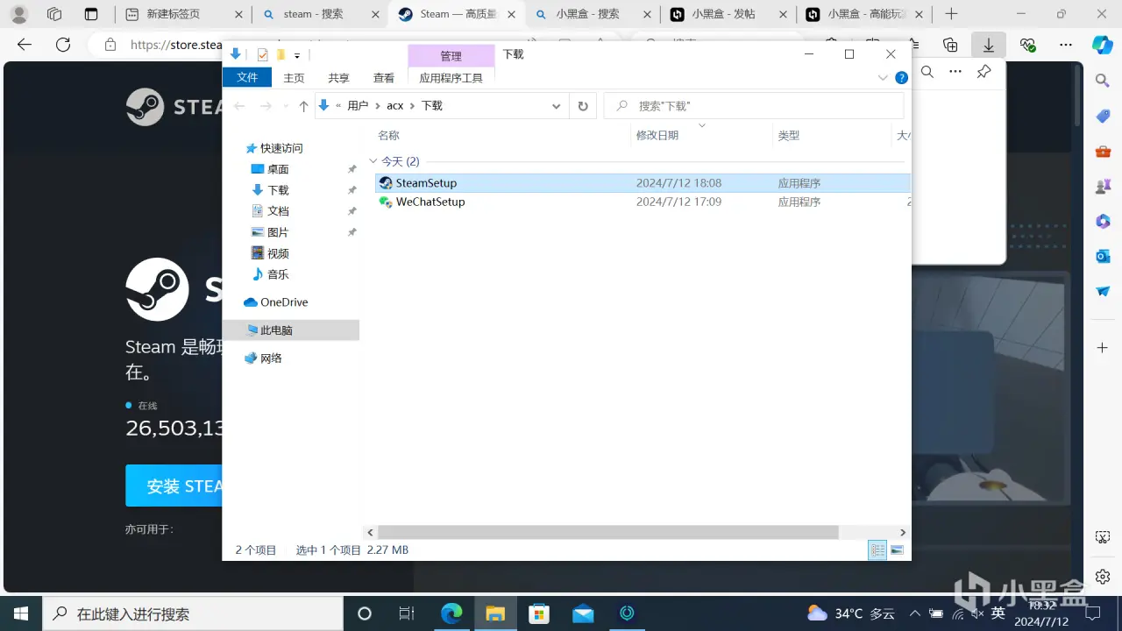
Task: Switch to 主页 ribbon tab
Action: tap(294, 77)
